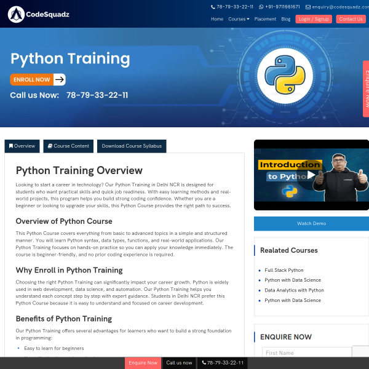The width and height of the screenshot is (369, 369).
Task: Click the envelope email icon in header
Action: (308, 7)
